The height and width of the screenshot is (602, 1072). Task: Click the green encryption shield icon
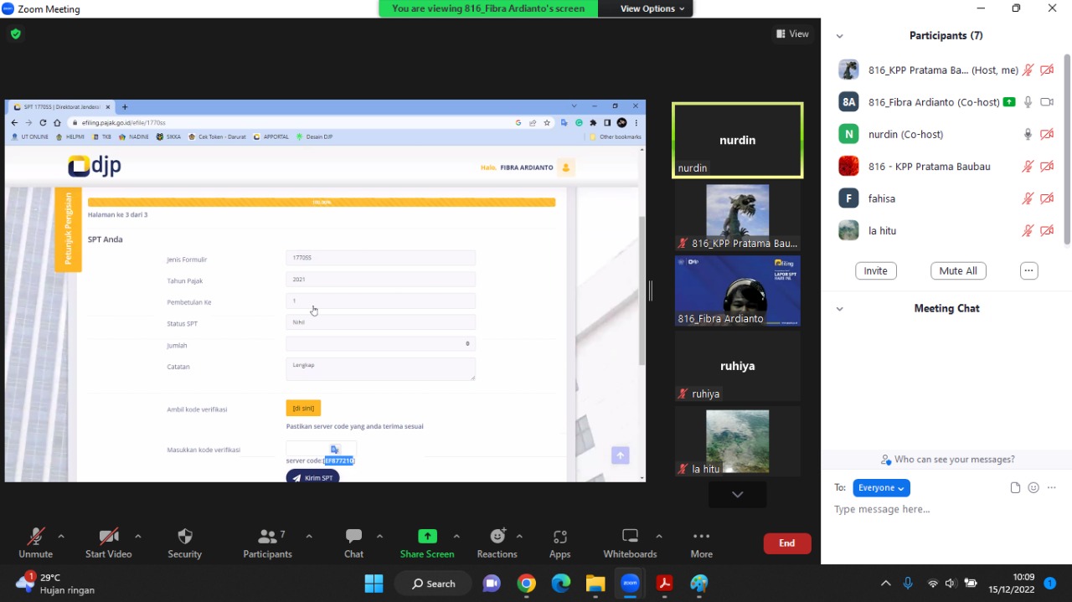pos(15,34)
